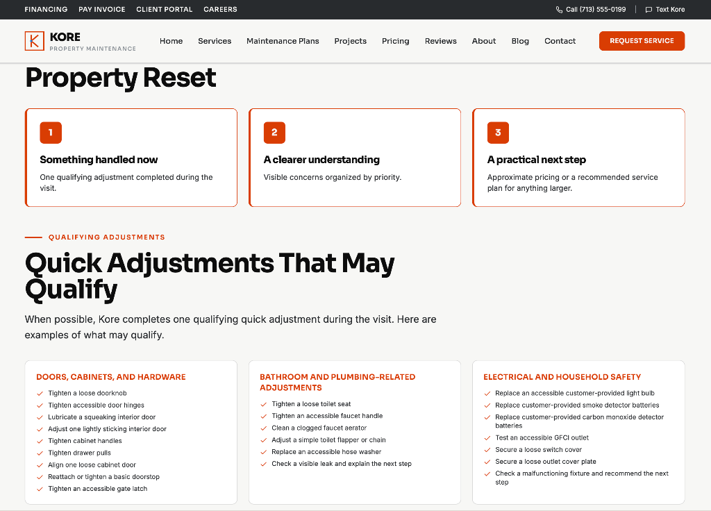
Task: Click the Request Service button
Action: 642,41
